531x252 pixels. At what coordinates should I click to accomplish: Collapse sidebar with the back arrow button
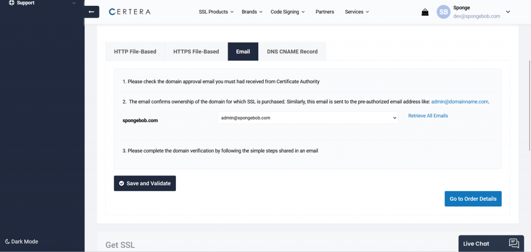[x=91, y=12]
